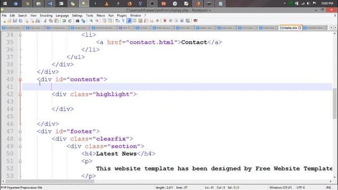
Task: Click the Zoom In toolbar icon
Action: point(91,21)
